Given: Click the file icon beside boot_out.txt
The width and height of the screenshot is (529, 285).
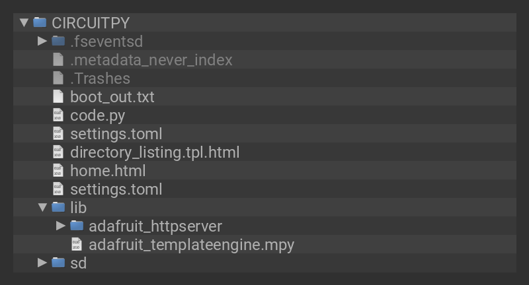Looking at the screenshot, I should pos(58,97).
